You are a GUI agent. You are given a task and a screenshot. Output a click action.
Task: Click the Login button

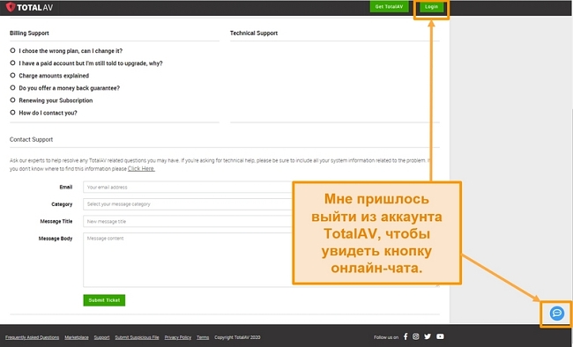coord(431,7)
